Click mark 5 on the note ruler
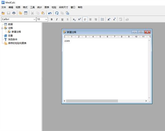Screen dimensions: 165x131 pos(100,37)
